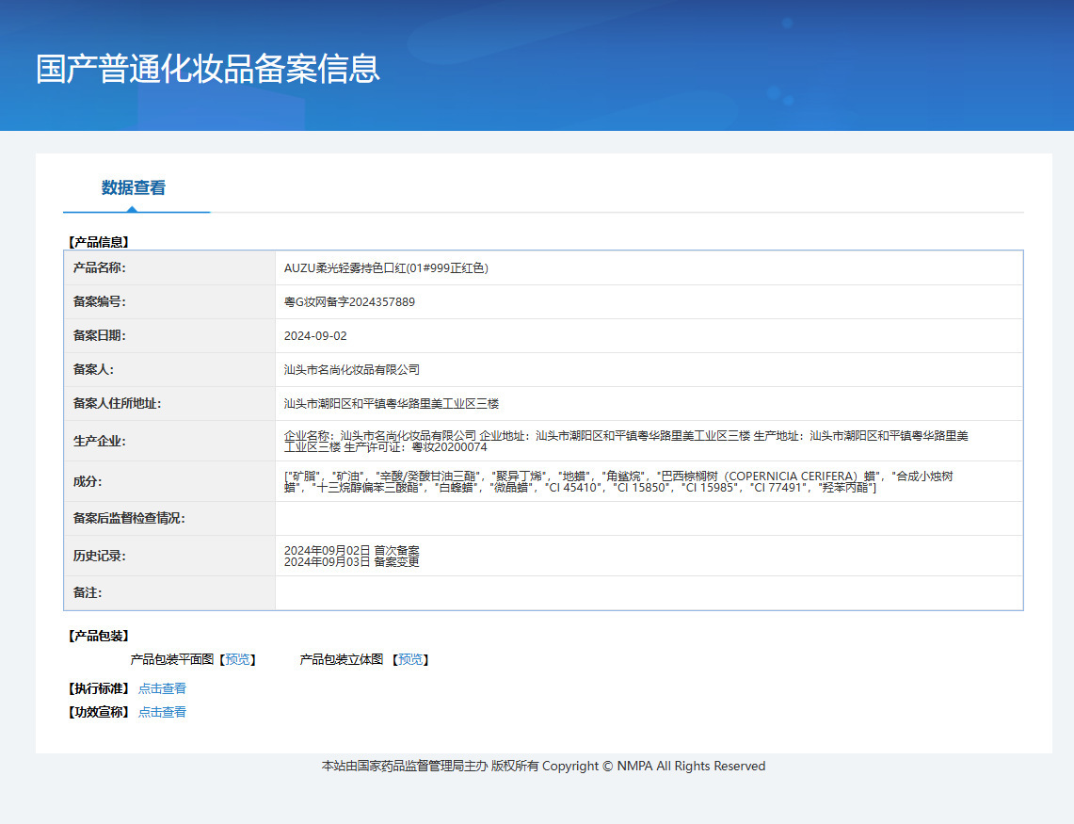Viewport: 1074px width, 824px height.
Task: Open the 数据查看 tab
Action: coord(134,187)
